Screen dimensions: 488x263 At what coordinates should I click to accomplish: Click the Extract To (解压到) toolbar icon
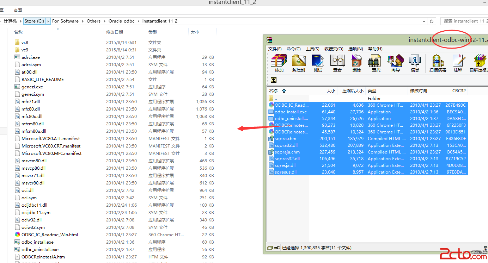(x=299, y=61)
